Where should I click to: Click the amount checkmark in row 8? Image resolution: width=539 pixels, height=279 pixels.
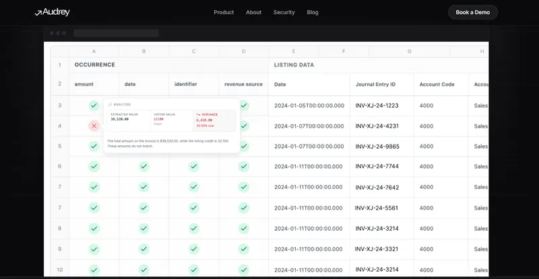[94, 229]
